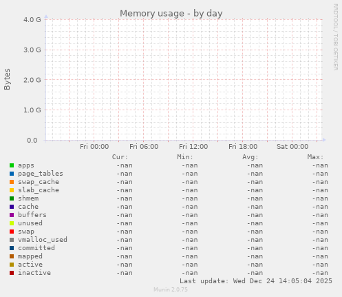Viewport: 342px width, 297px height.
Task: Click the 'Fri 00:00' x-axis label
Action: (94, 147)
